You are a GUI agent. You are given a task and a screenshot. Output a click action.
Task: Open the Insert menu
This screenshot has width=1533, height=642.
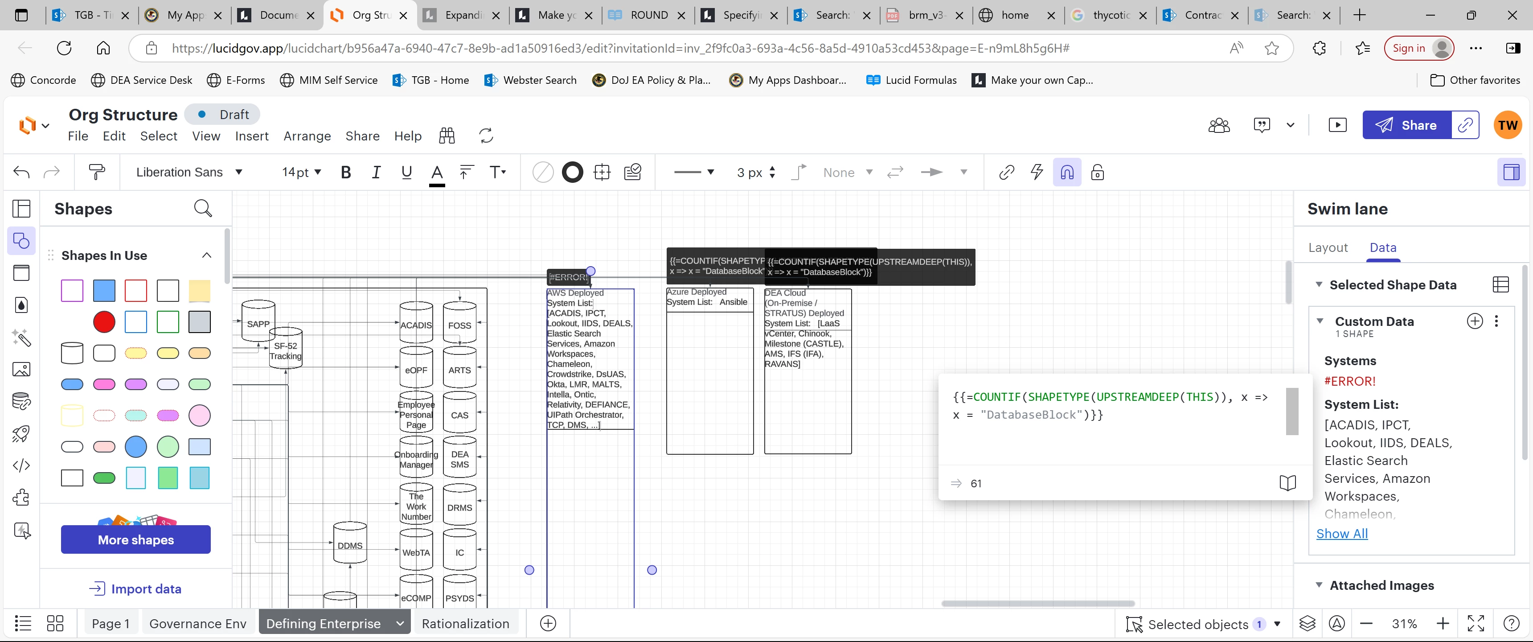coord(252,136)
